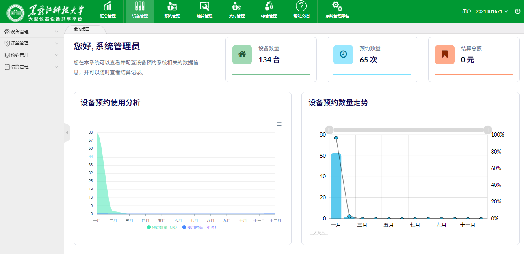This screenshot has height=254, width=524.
Task: Click the power logout icon
Action: [518, 11]
